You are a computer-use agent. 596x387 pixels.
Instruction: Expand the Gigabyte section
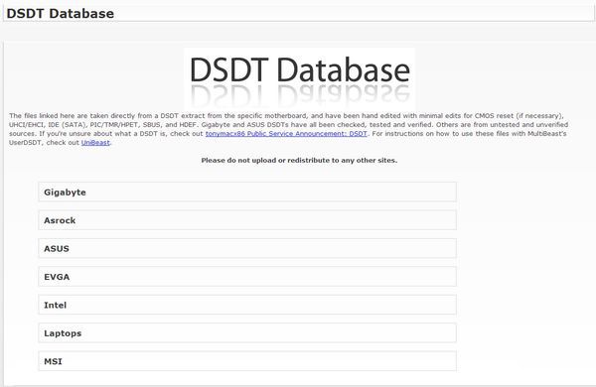(247, 192)
